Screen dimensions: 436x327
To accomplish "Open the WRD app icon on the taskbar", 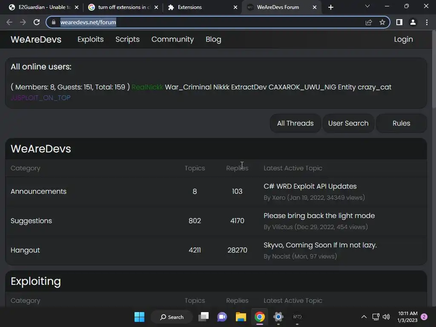I will tap(297, 317).
